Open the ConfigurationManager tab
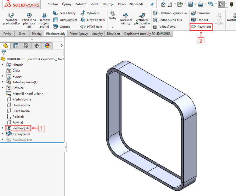236x196 pixels. (x=26, y=46)
